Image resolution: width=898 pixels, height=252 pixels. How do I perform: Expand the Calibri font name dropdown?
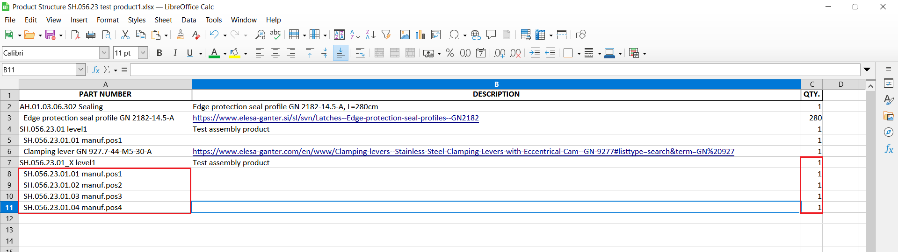[104, 53]
